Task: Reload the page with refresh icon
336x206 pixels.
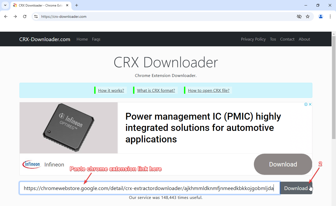Action: pos(25,16)
